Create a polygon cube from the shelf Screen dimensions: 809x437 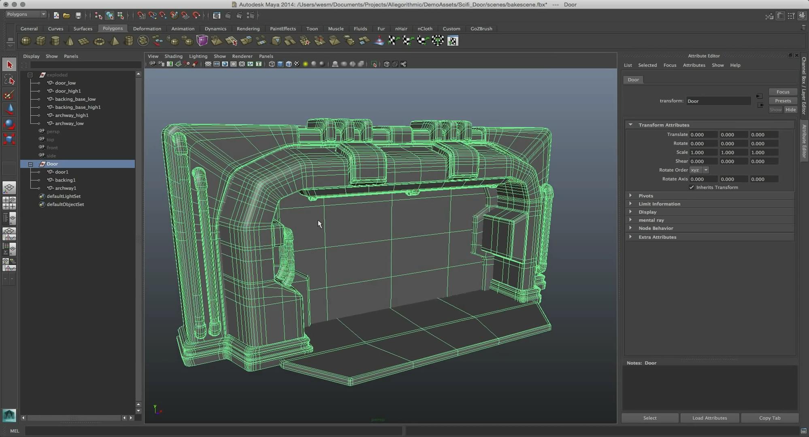[40, 41]
